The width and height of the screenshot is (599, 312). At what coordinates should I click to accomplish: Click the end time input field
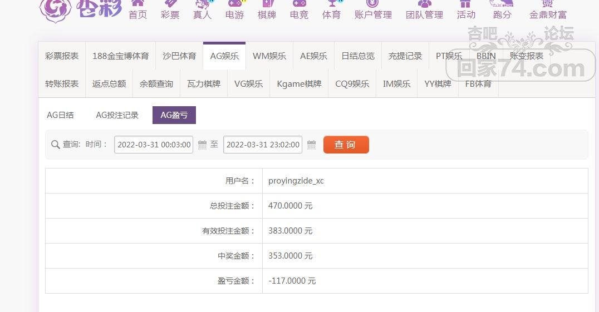263,145
